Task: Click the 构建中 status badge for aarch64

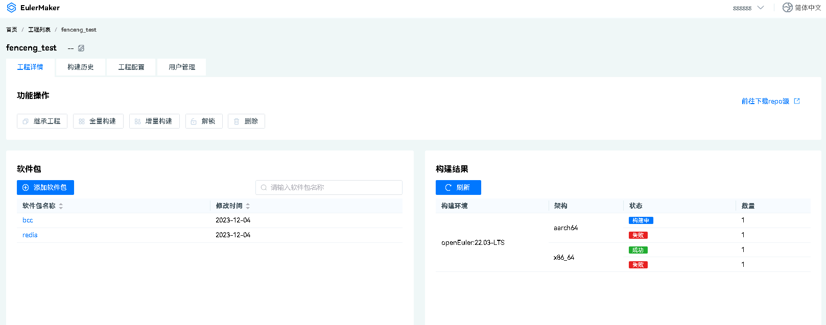Action: [641, 220]
